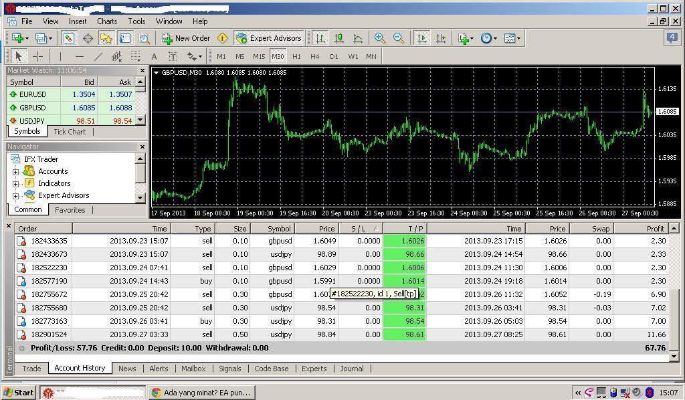Open the chart Templates icon
Image resolution: width=685 pixels, height=400 pixels.
509,38
